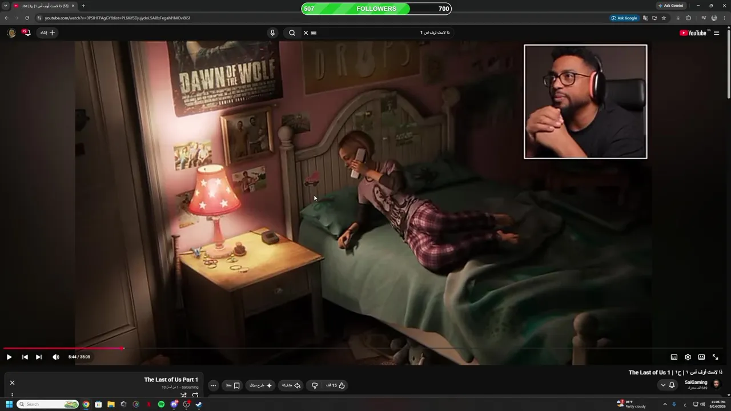Expand subscription notification bell dropdown
Viewport: 731px width, 411px height.
(x=668, y=385)
